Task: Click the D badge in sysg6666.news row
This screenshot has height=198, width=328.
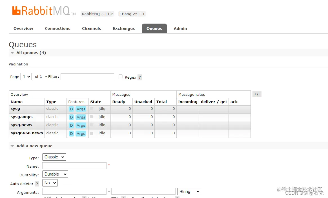Action: click(x=71, y=133)
